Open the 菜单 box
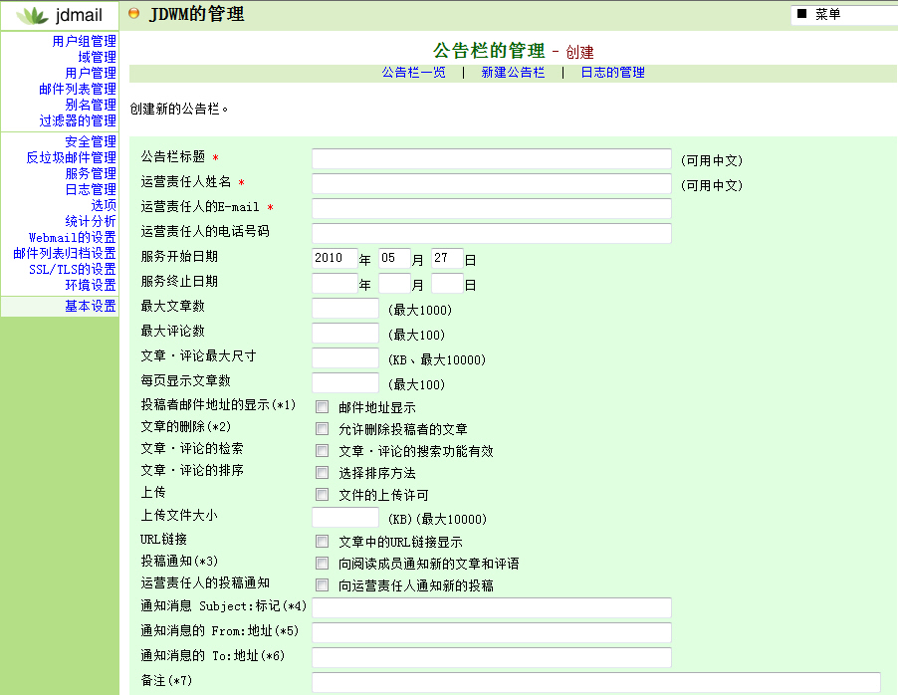898x695 pixels. click(x=844, y=14)
